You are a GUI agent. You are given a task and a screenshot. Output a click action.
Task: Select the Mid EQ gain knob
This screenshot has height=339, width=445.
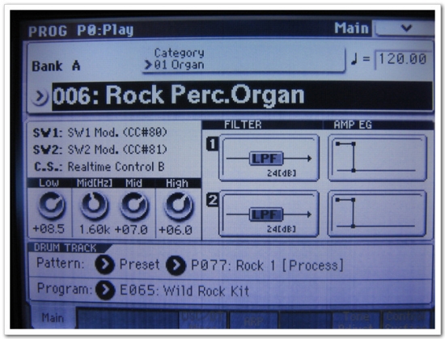tap(134, 206)
